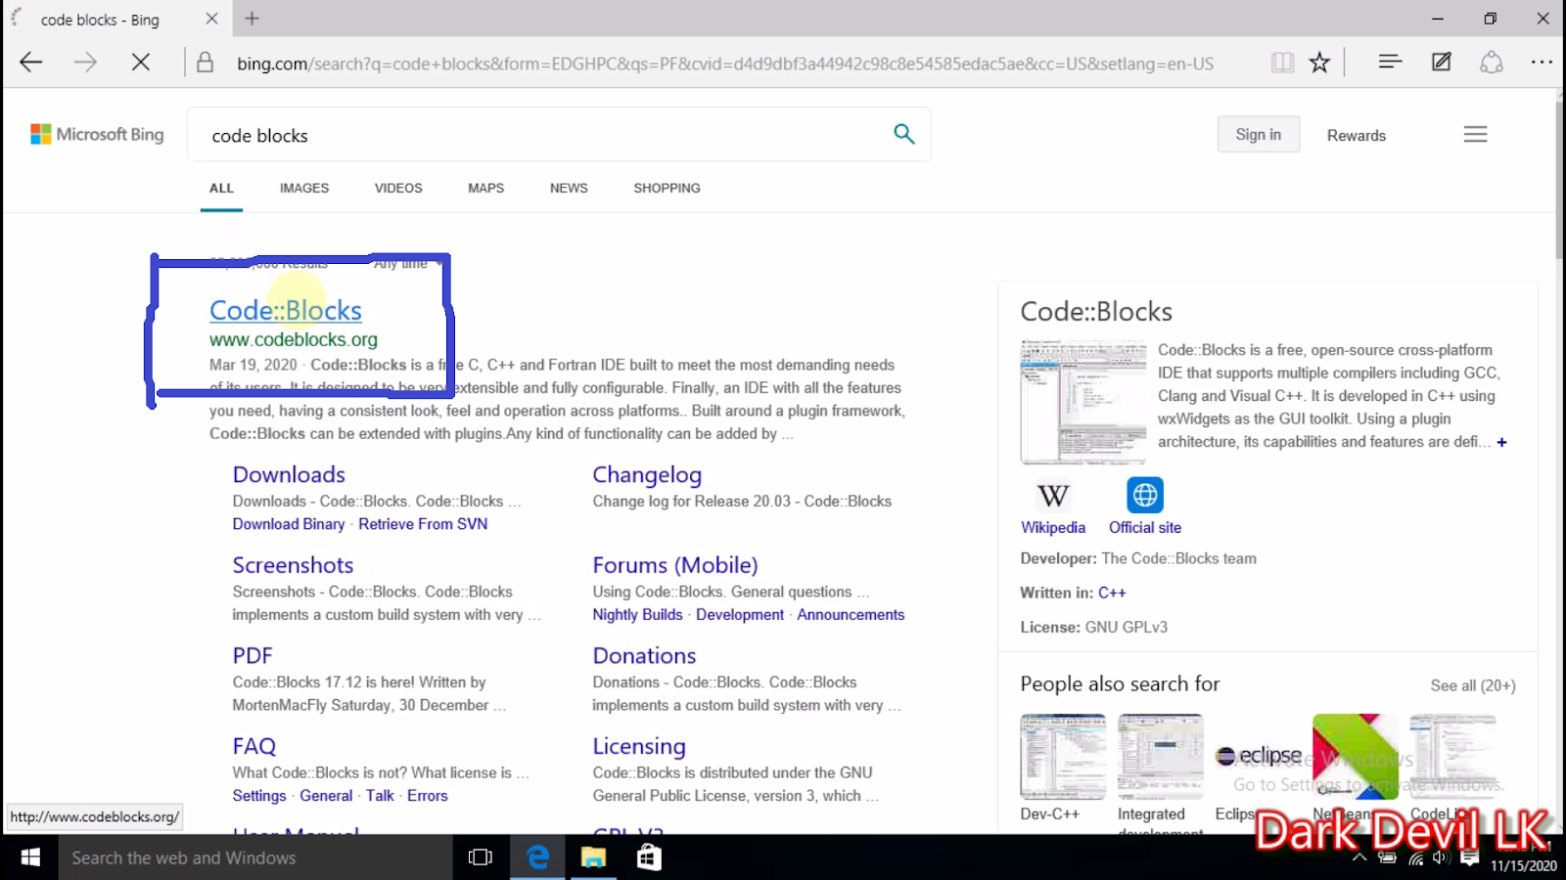Click the C++ link beside Written in
The image size is (1566, 880).
(1112, 593)
